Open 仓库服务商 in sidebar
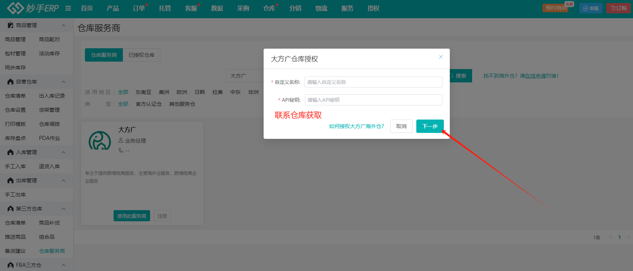This screenshot has height=271, width=633. [x=52, y=251]
